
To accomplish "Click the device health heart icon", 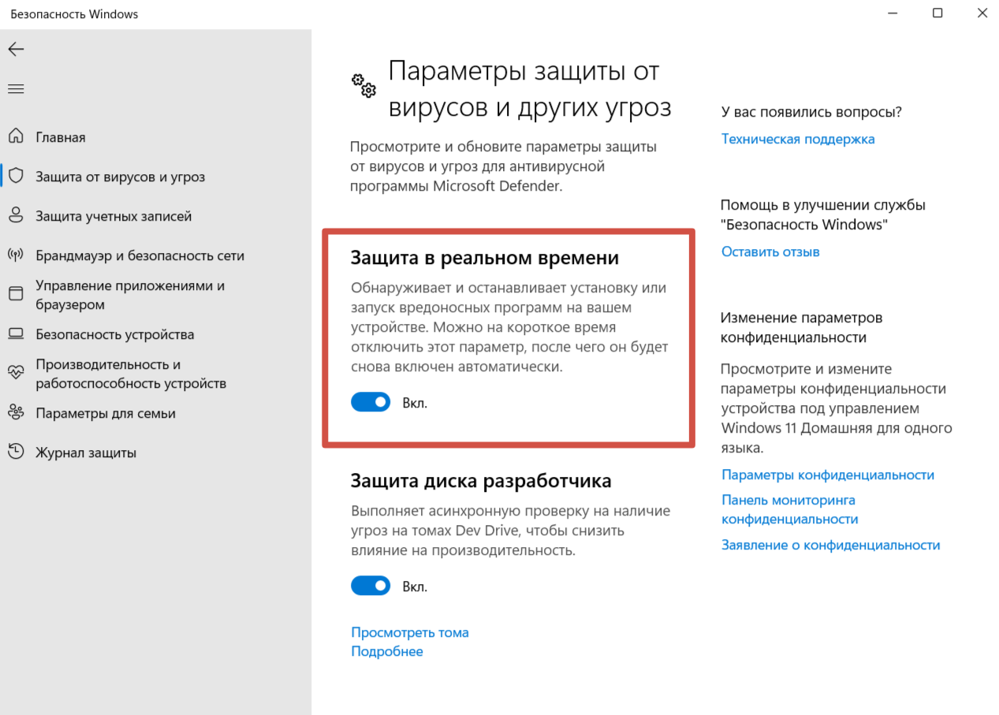I will coord(16,373).
